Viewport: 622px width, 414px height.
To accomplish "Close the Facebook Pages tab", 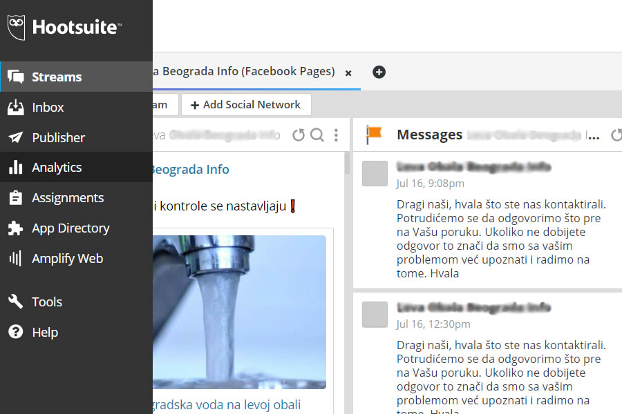I will point(348,72).
